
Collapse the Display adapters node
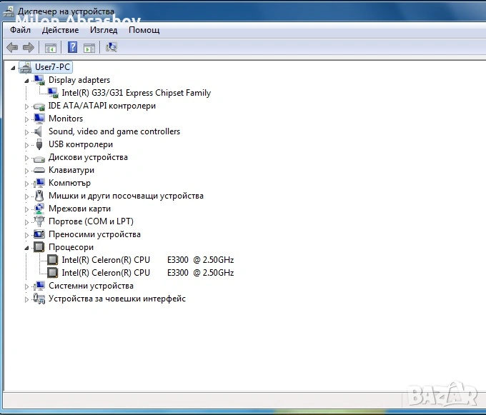pos(26,81)
